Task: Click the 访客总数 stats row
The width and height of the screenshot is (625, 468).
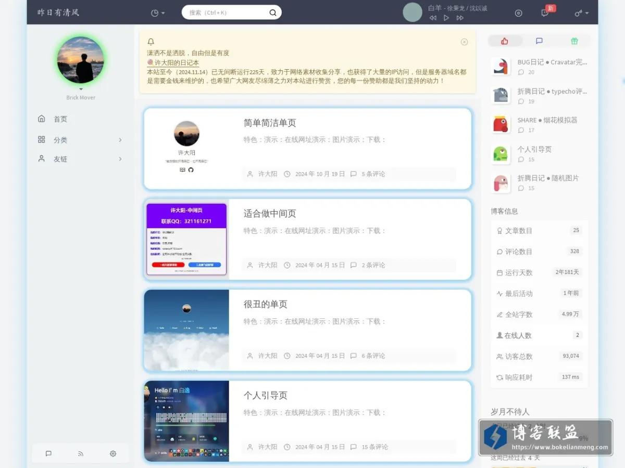Action: 539,356
